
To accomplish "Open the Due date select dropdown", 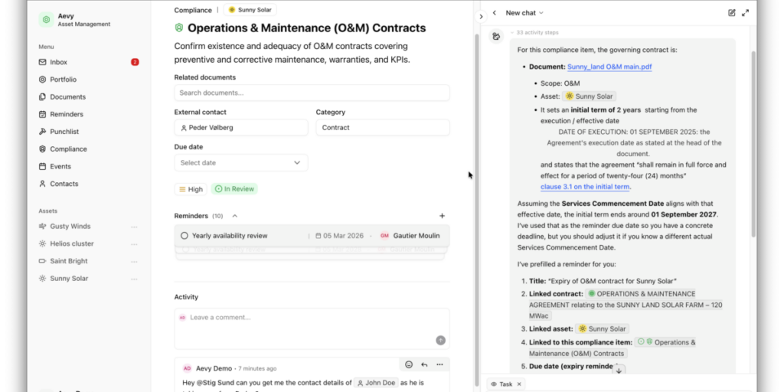I will click(240, 163).
